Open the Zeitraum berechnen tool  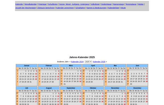coord(46,8)
